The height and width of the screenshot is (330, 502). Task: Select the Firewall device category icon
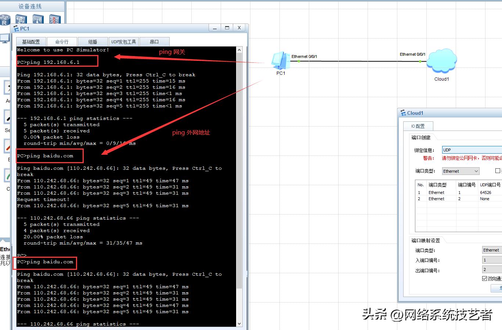pyautogui.click(x=54, y=19)
